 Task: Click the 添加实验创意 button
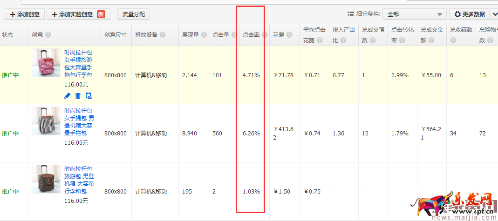(x=78, y=14)
